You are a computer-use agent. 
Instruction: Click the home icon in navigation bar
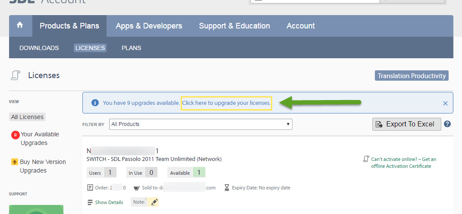pos(20,25)
